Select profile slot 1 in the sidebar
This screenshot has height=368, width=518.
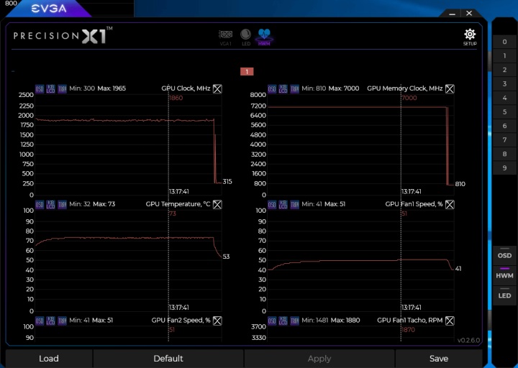pos(504,56)
